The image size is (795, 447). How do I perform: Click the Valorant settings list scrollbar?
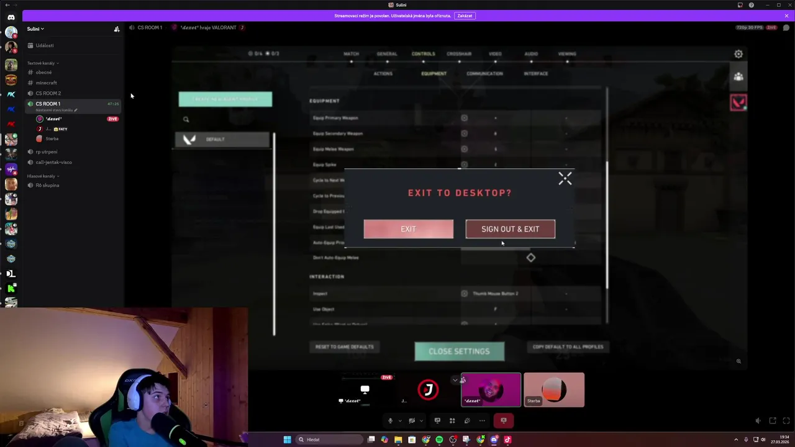607,225
